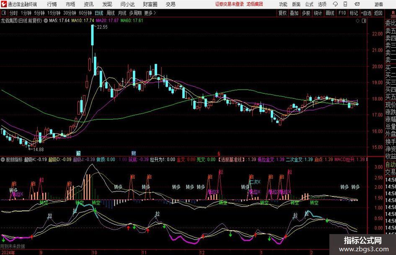The image size is (396, 255).
Task: Select the 周线 weekly period
Action: point(110,13)
